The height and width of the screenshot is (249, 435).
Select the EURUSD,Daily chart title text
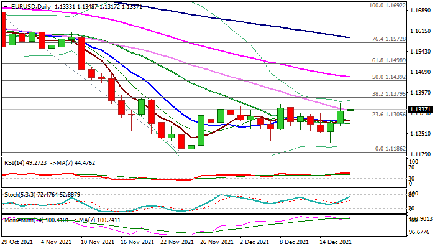[x=31, y=6]
